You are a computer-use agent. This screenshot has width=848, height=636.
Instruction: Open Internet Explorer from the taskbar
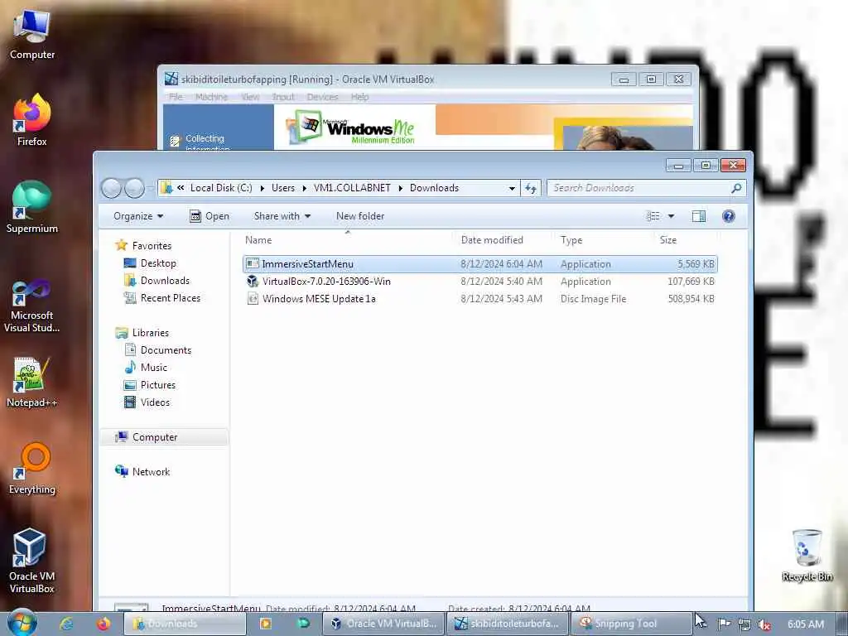click(x=66, y=624)
